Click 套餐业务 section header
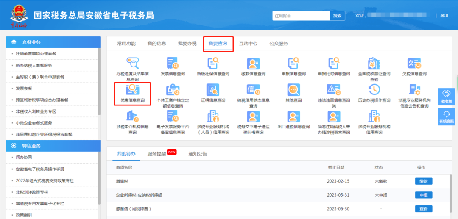Viewport: 458px width, 219px height. pyautogui.click(x=53, y=42)
